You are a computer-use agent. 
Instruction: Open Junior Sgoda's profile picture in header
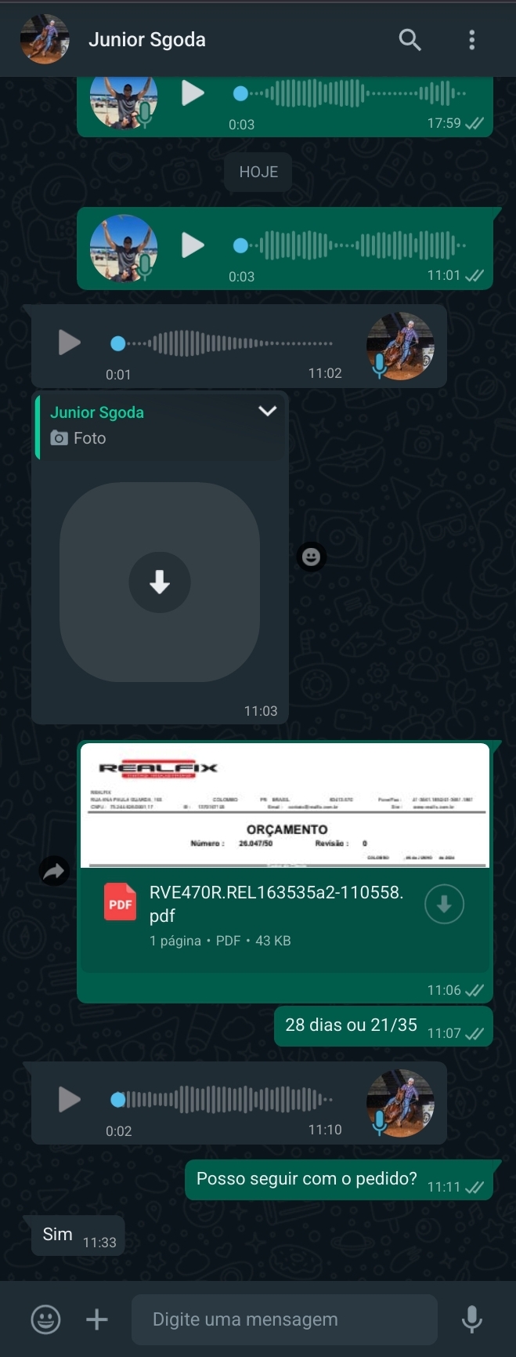[45, 39]
